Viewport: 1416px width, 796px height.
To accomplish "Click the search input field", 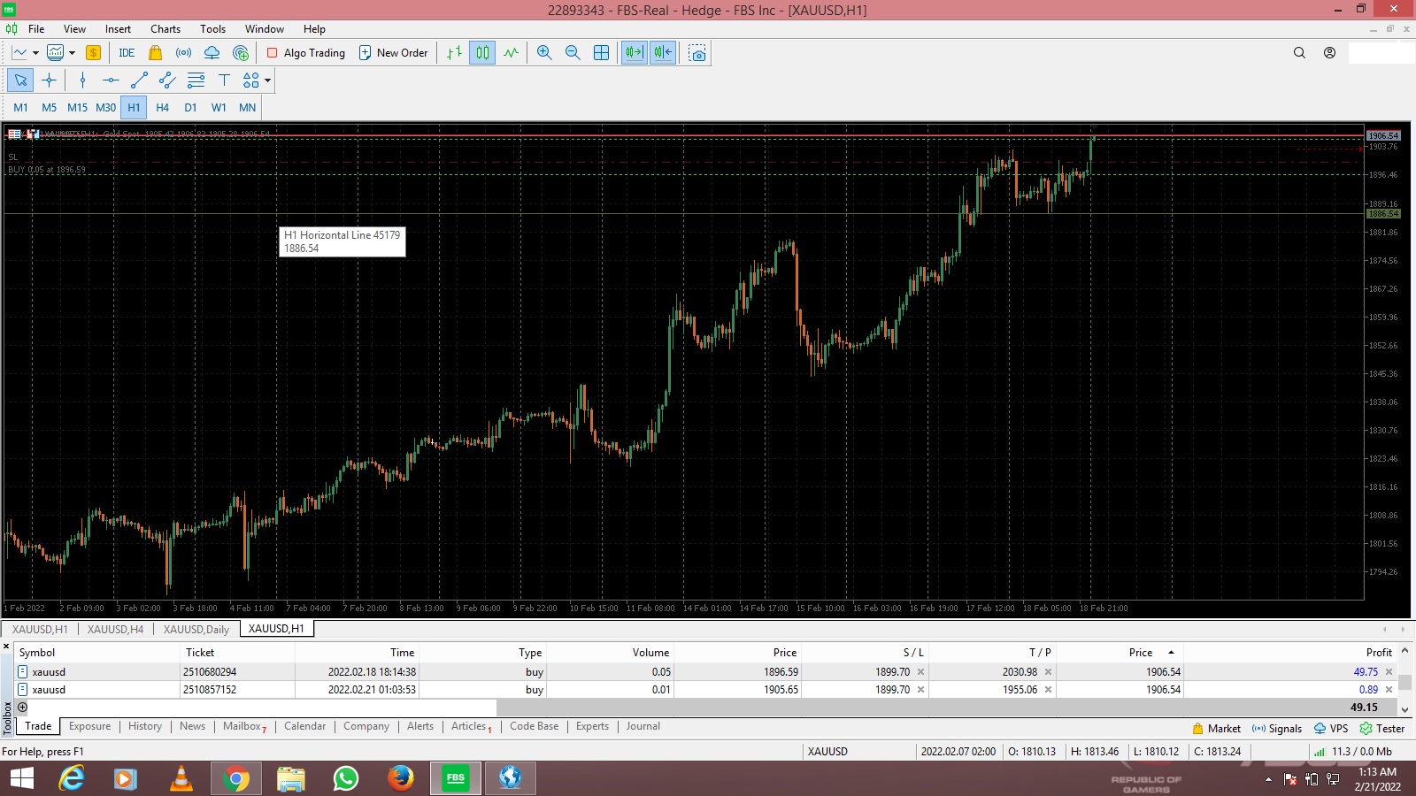I will click(x=1381, y=53).
